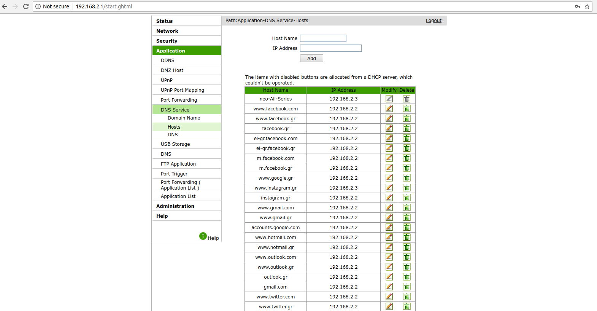Image resolution: width=597 pixels, height=311 pixels.
Task: Open saved passwords key icon
Action: (x=578, y=6)
